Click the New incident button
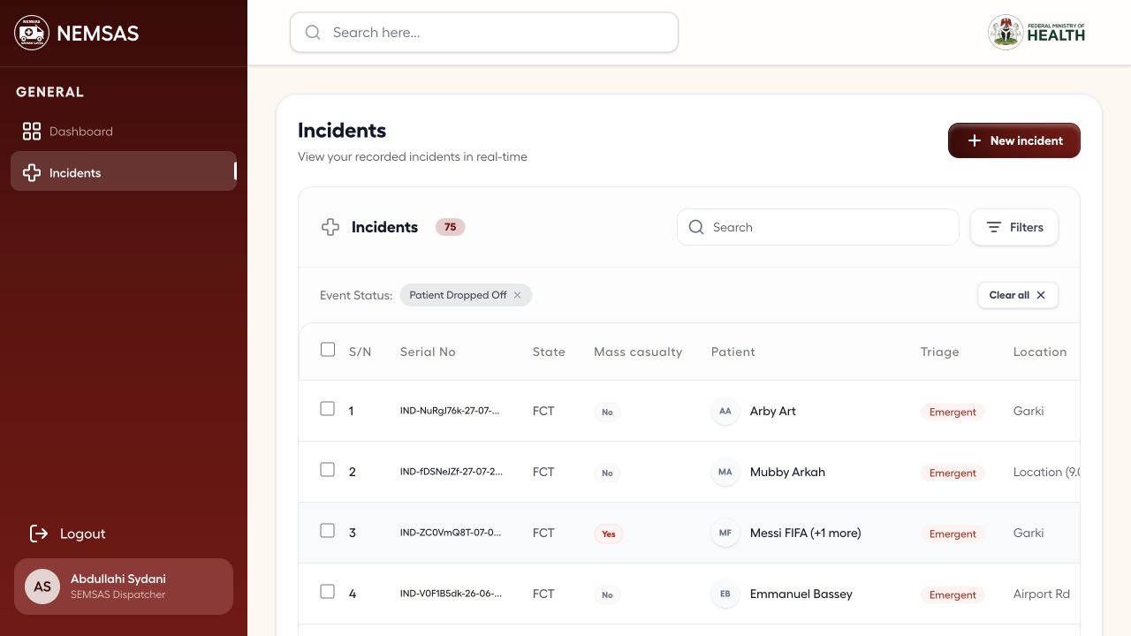The height and width of the screenshot is (636, 1131). [1014, 140]
